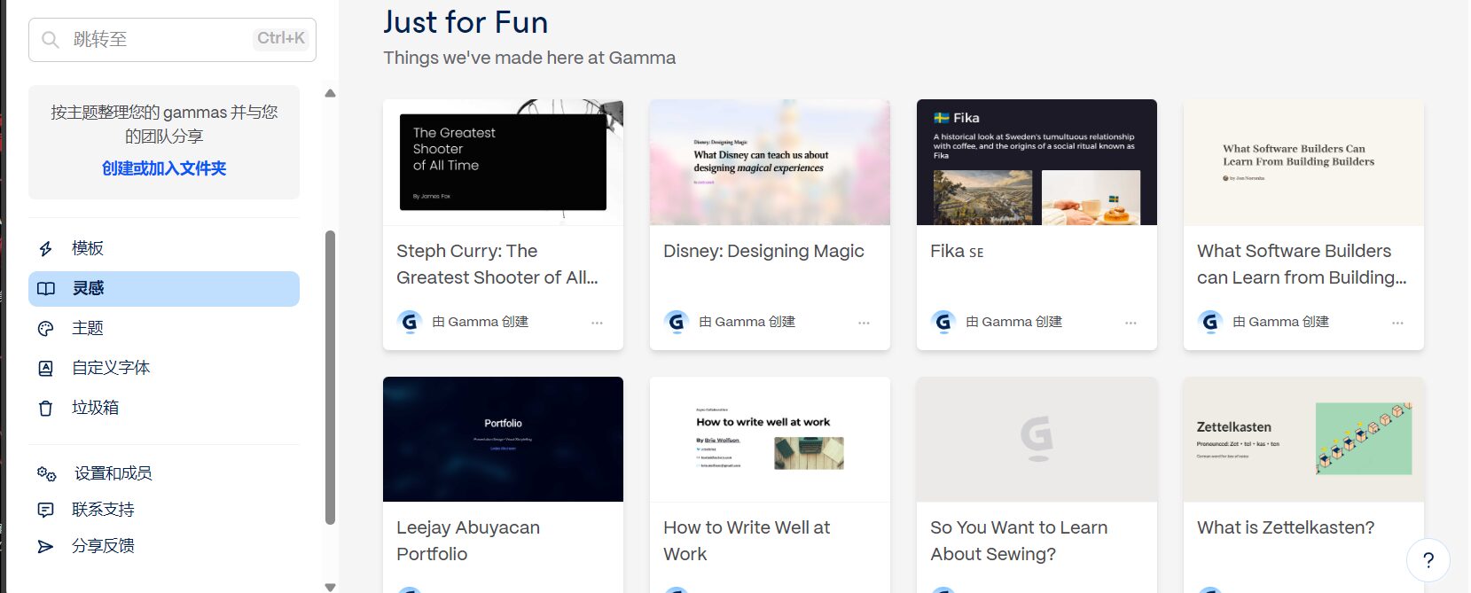Click the search magnifier icon
The image size is (1471, 593).
pos(51,40)
